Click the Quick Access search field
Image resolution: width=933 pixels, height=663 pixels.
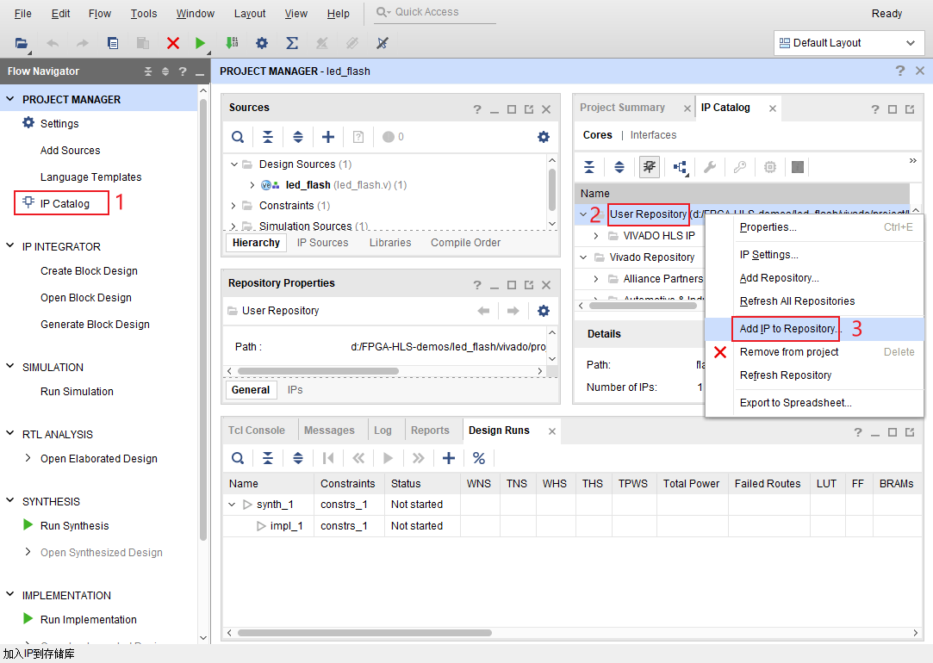(439, 12)
